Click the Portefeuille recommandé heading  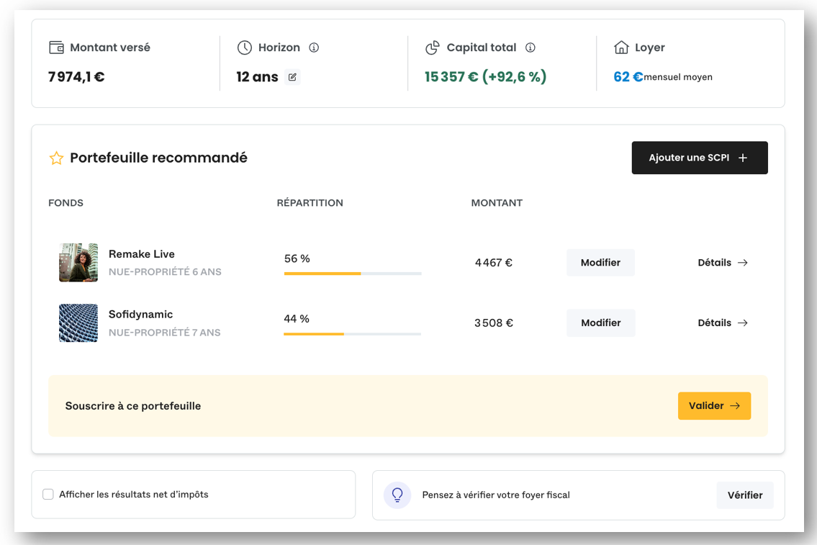[159, 158]
